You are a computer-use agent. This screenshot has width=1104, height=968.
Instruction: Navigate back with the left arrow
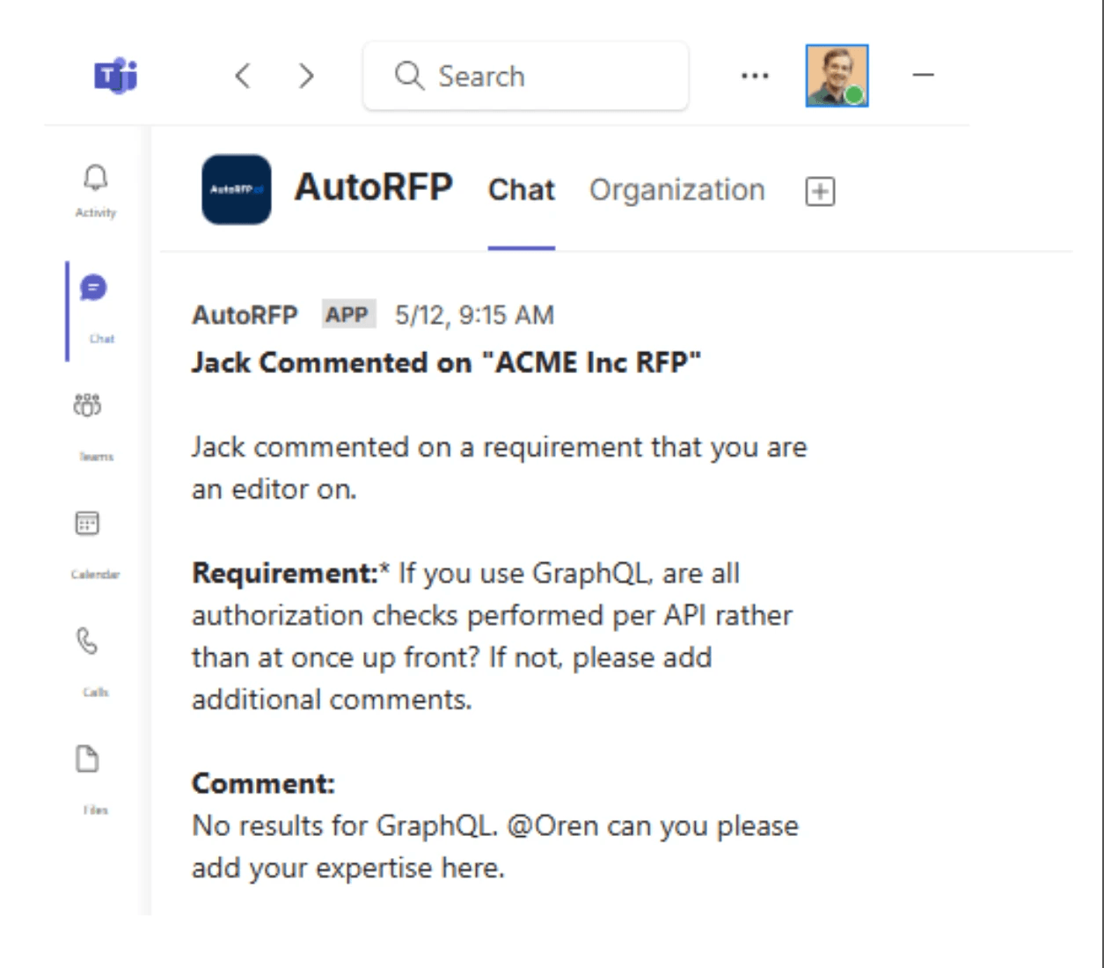click(x=244, y=76)
